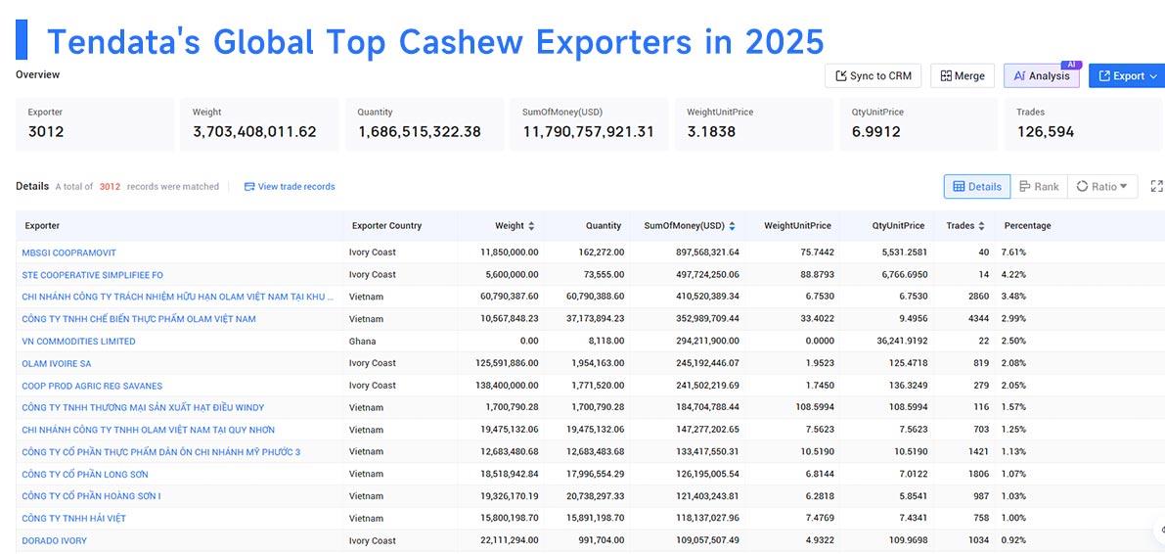Select Trades 126,594 summary card

(x=1082, y=124)
